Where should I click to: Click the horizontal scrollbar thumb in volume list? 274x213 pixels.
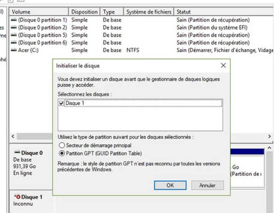35,136
